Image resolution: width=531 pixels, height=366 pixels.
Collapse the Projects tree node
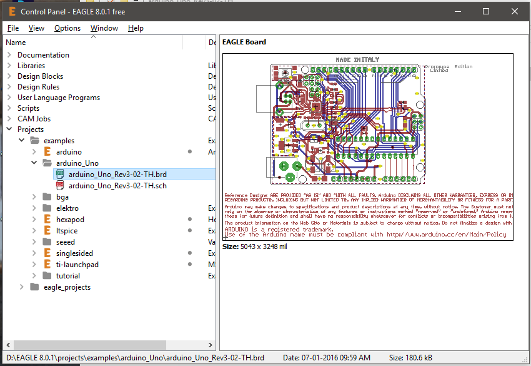9,130
